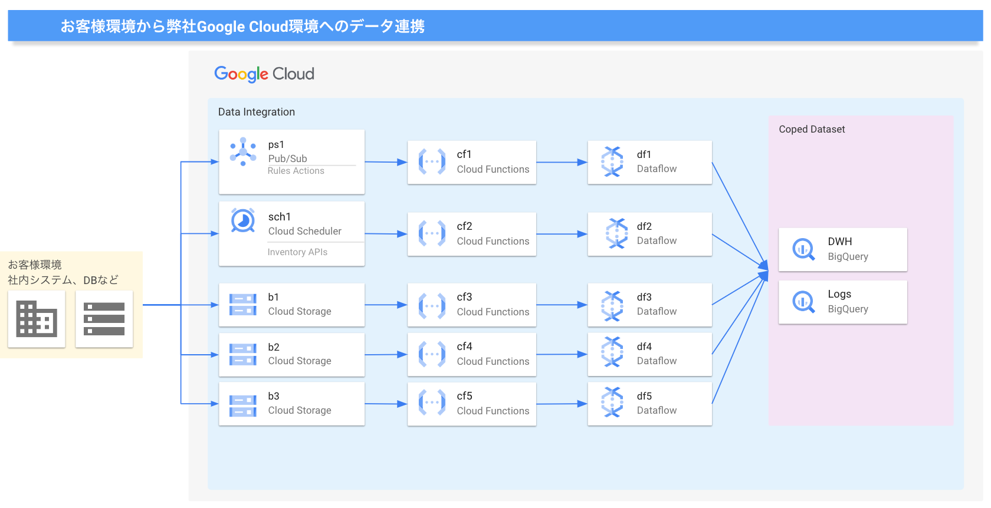Click the 'sch1' node name
This screenshot has width=991, height=508.
coord(280,217)
